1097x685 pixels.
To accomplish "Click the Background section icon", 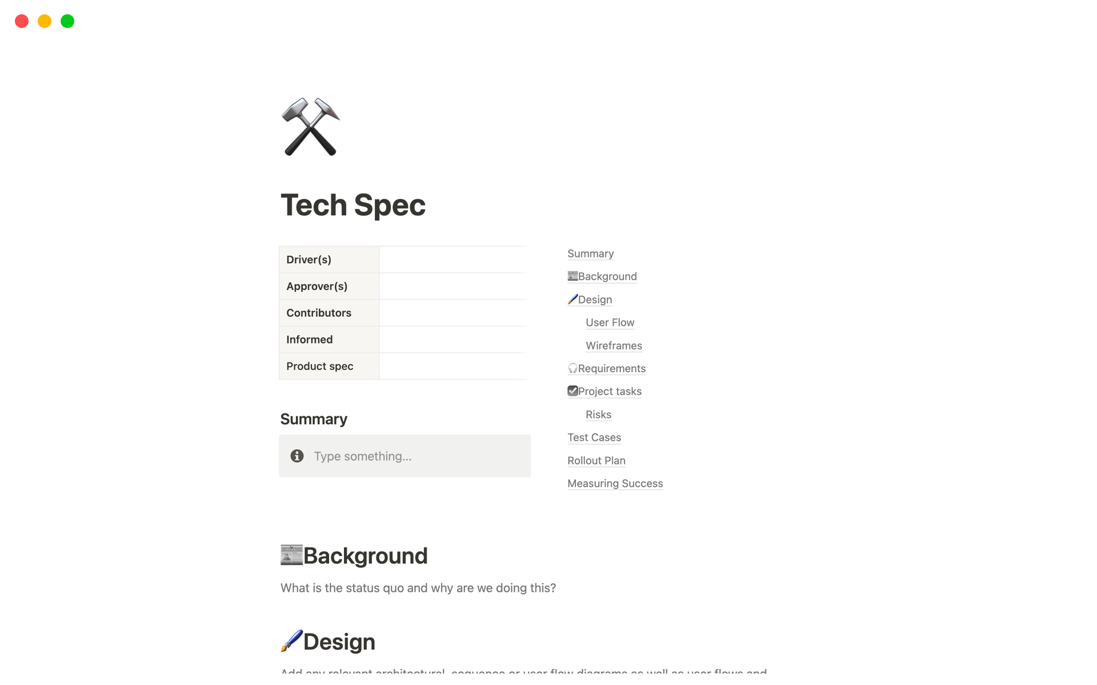I will (292, 555).
